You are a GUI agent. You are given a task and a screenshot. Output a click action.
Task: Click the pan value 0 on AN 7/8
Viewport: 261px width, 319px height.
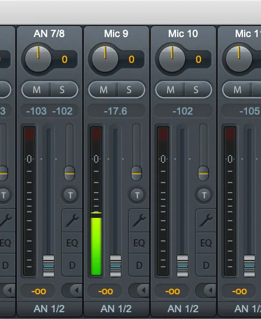pyautogui.click(x=65, y=60)
